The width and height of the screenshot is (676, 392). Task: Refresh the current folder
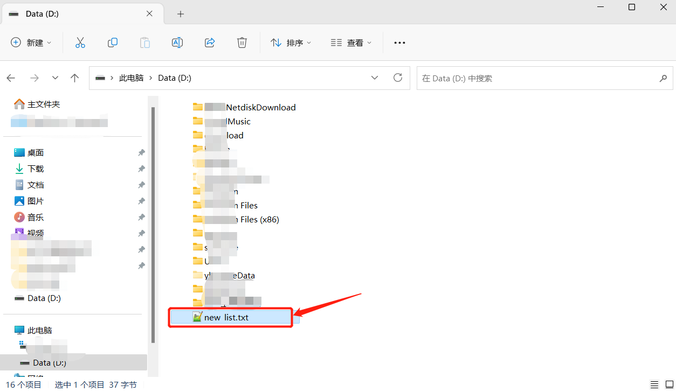click(398, 78)
